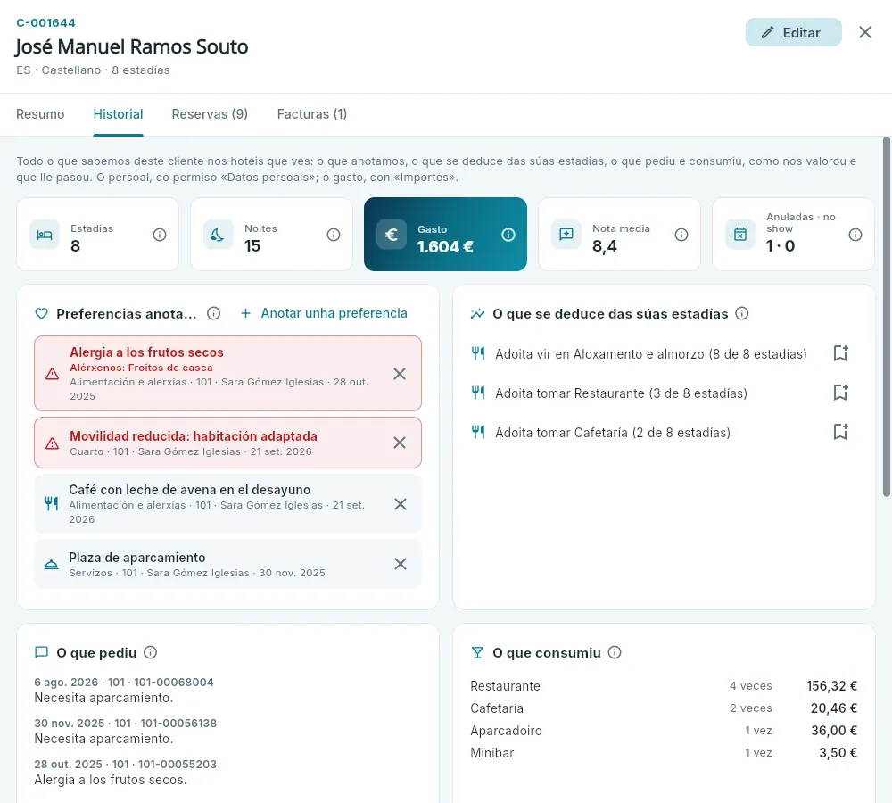The image size is (892, 803).
Task: Go to the Facturas (1) tab
Action: point(311,114)
